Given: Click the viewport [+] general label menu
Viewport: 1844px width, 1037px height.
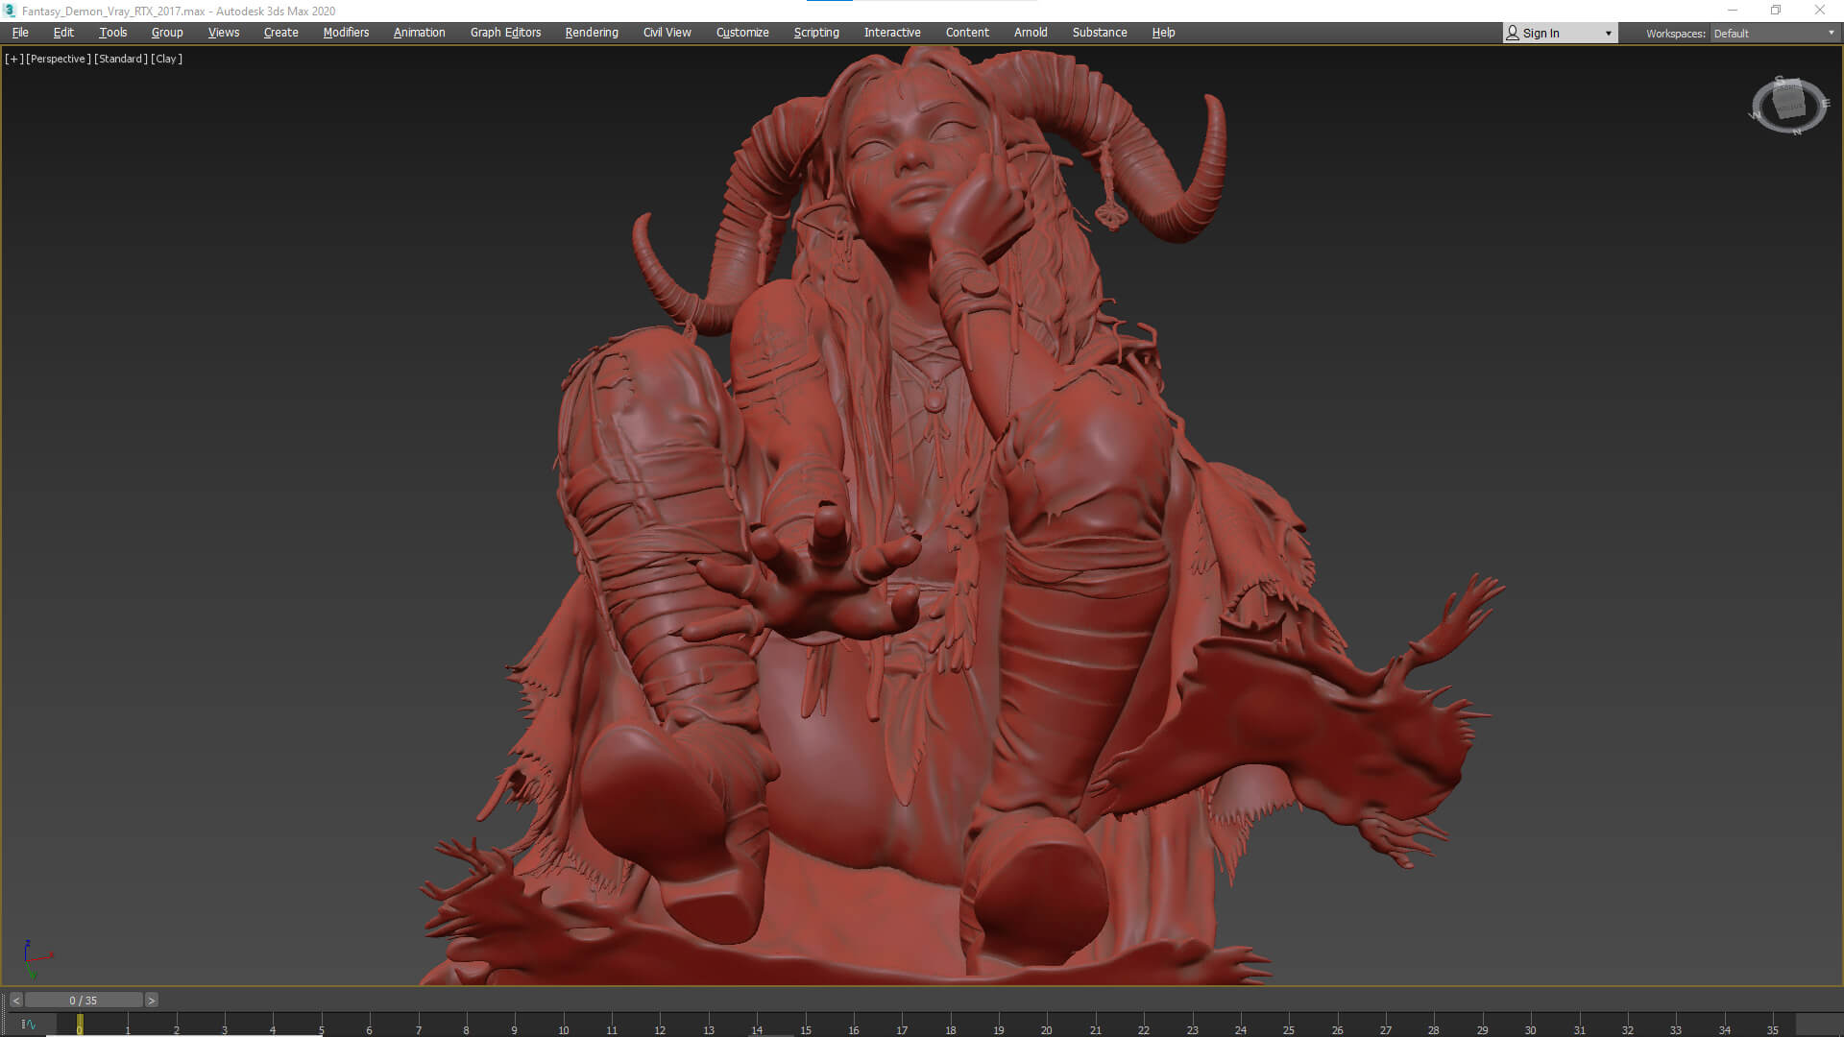Looking at the screenshot, I should pyautogui.click(x=14, y=59).
